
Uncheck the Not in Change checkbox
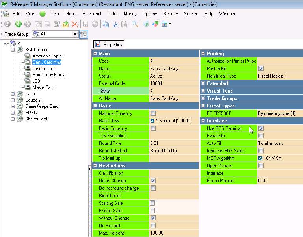pyautogui.click(x=153, y=181)
